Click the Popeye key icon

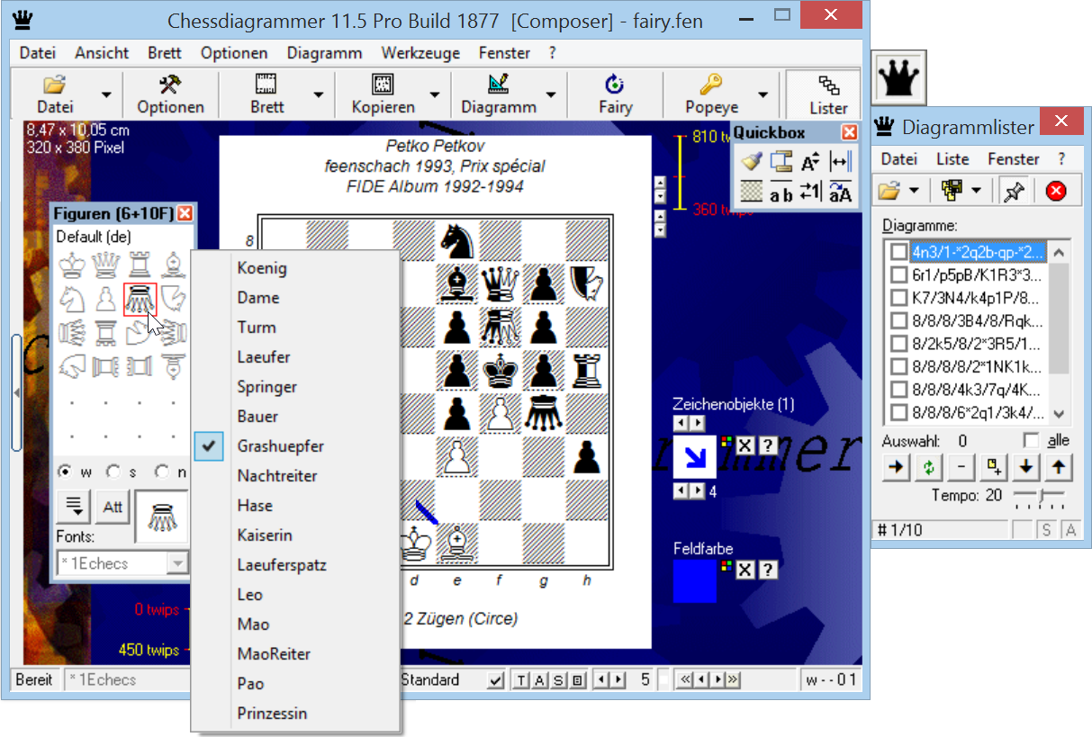[x=711, y=85]
